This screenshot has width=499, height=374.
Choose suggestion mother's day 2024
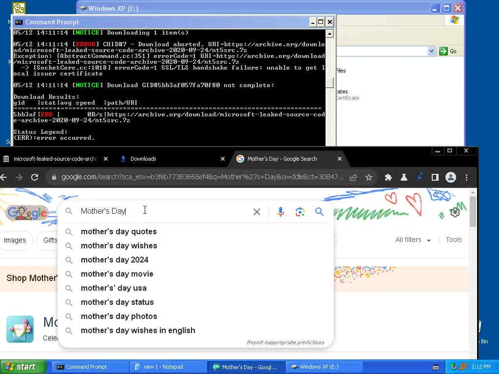pos(196,260)
